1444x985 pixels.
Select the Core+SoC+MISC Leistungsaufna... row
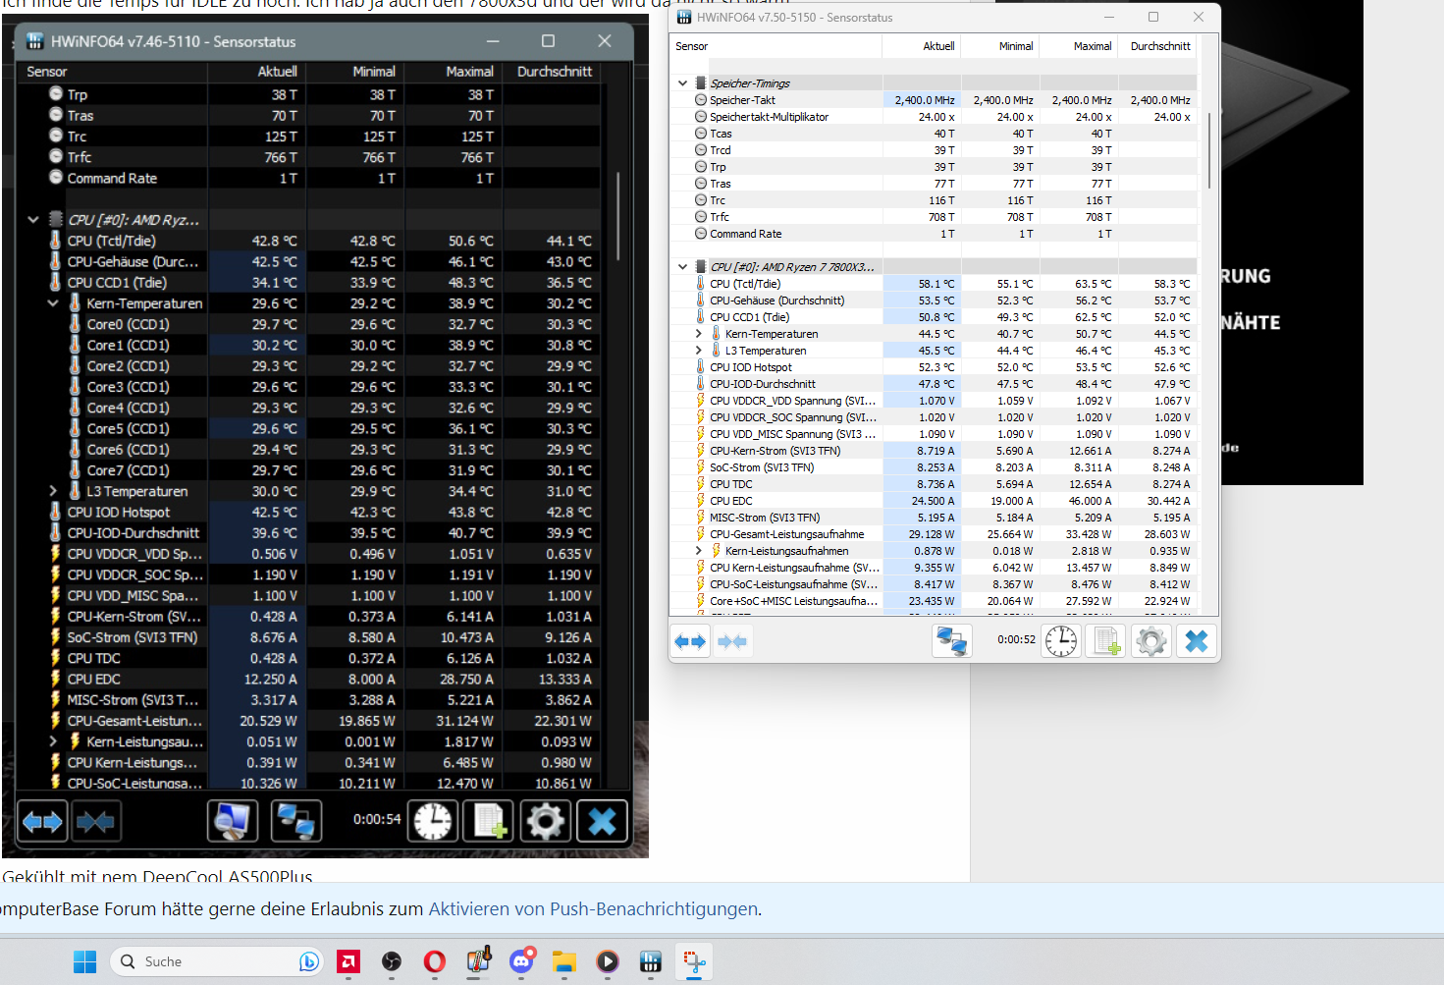(935, 601)
